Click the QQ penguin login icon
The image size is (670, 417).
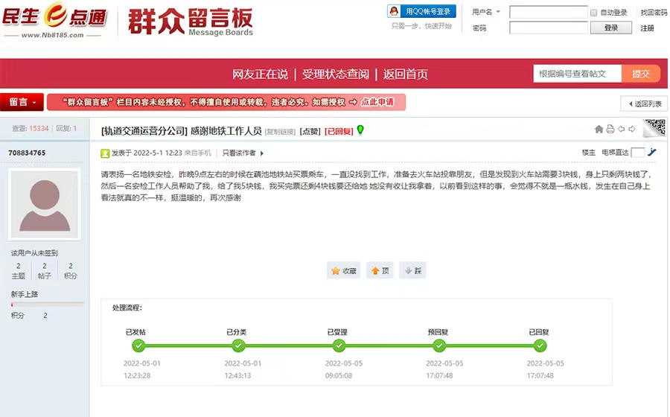395,11
